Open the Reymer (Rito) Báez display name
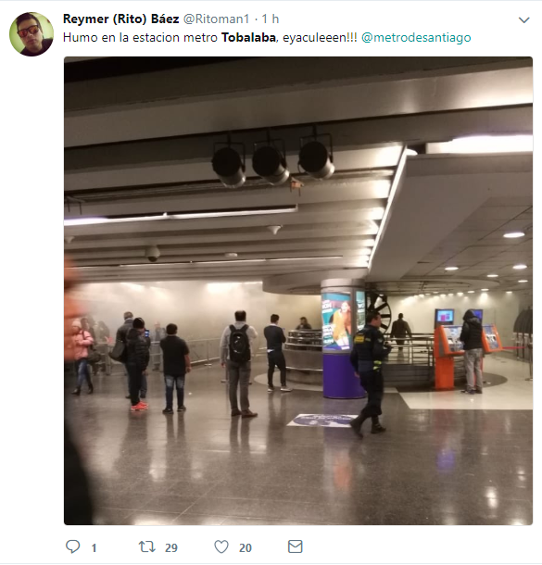 [120, 19]
